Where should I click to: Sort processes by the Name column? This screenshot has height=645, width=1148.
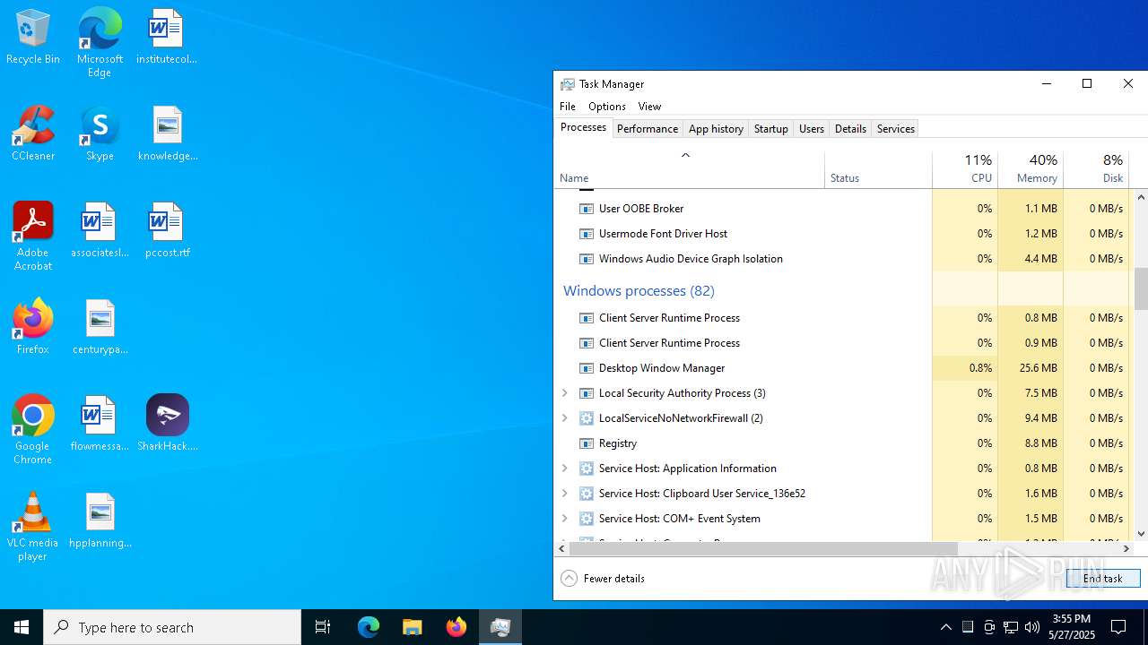coord(689,169)
